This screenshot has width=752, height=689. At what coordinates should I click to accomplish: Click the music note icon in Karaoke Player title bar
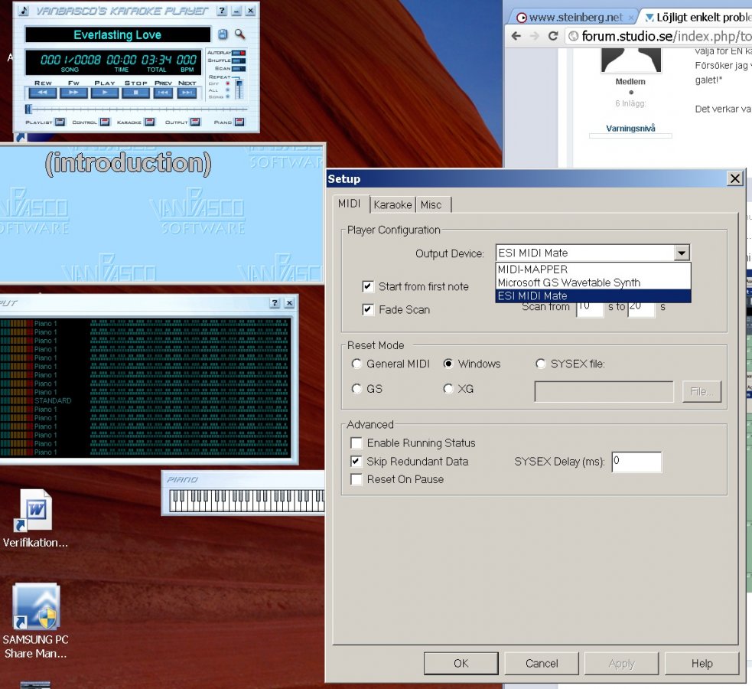[x=24, y=11]
